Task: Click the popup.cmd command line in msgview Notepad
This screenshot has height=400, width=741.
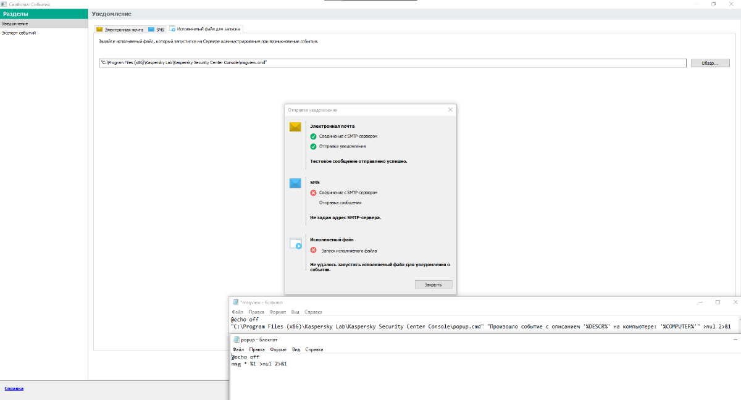Action: pyautogui.click(x=481, y=327)
